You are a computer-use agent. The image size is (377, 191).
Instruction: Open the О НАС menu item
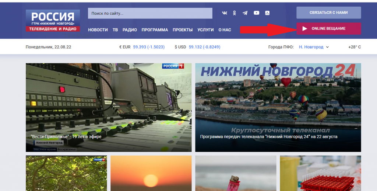(225, 30)
